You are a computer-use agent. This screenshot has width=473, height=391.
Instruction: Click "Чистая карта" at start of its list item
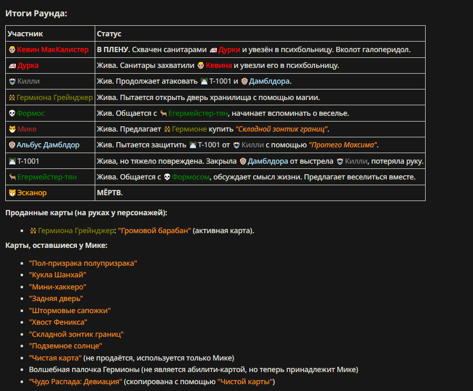tap(55, 358)
